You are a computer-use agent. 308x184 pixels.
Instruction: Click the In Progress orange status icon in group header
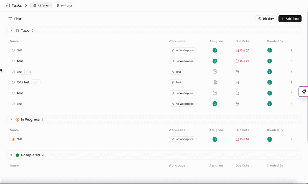click(17, 120)
